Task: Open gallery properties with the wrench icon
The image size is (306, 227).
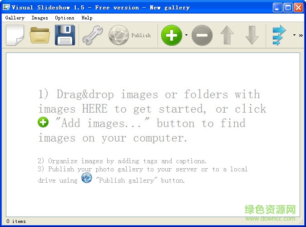Action: (93, 35)
